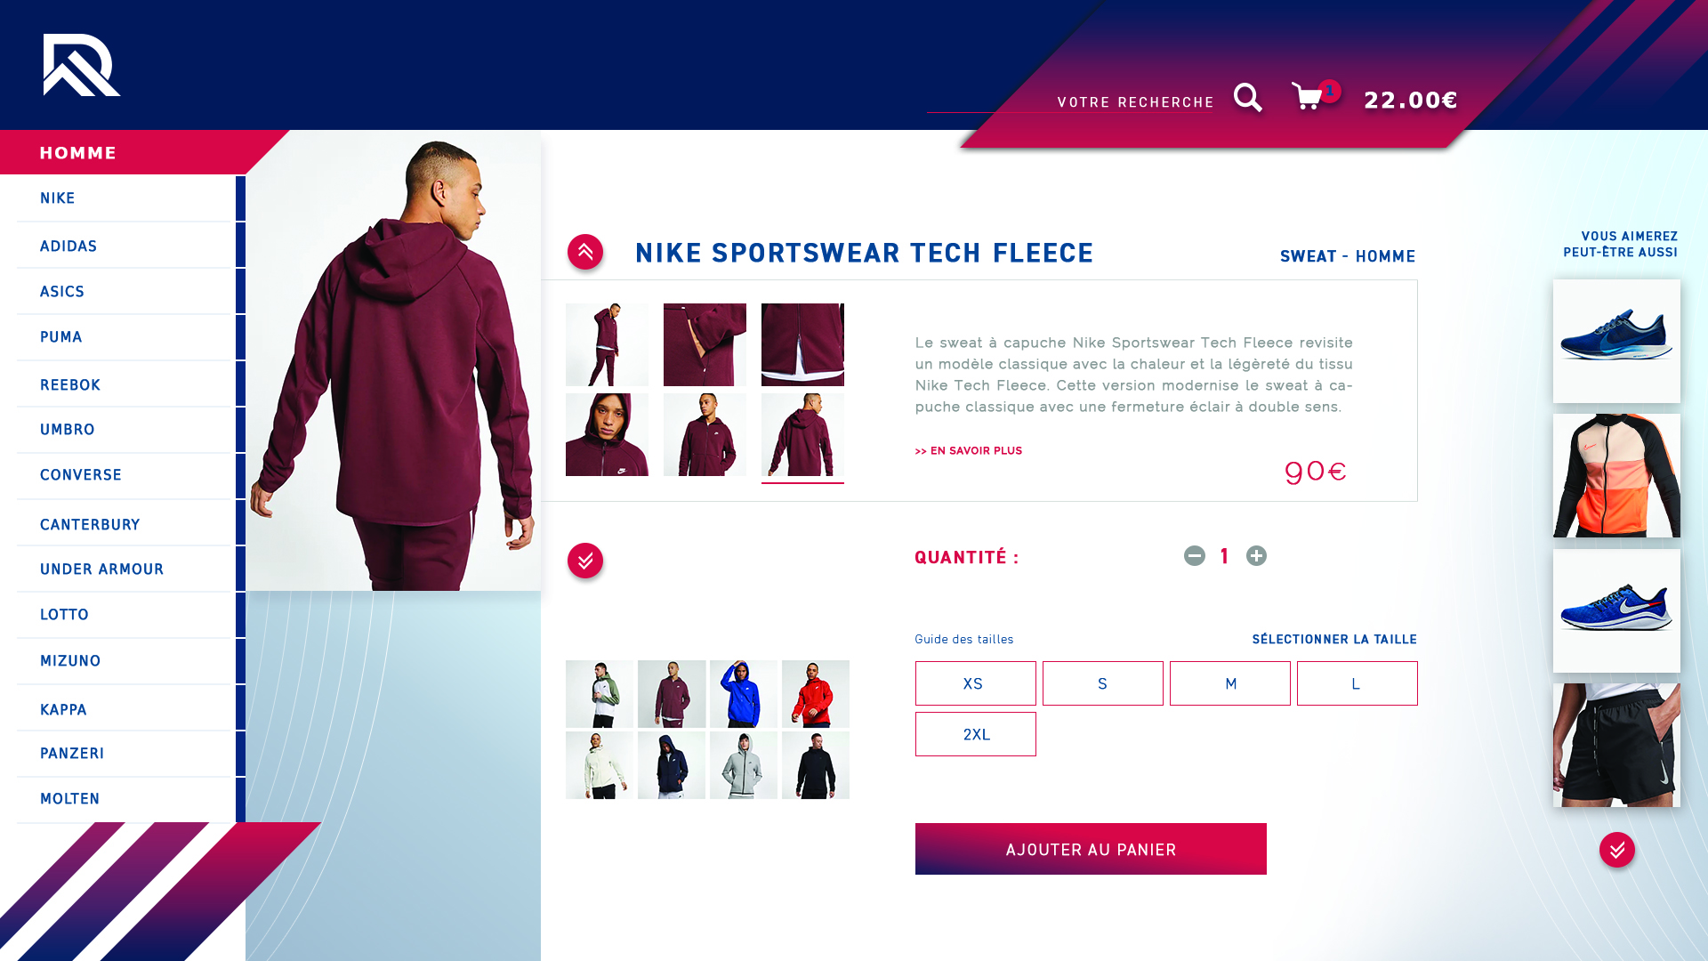1708x961 pixels.
Task: Click the double-chevron up arrow beside the product title
Action: tap(585, 252)
